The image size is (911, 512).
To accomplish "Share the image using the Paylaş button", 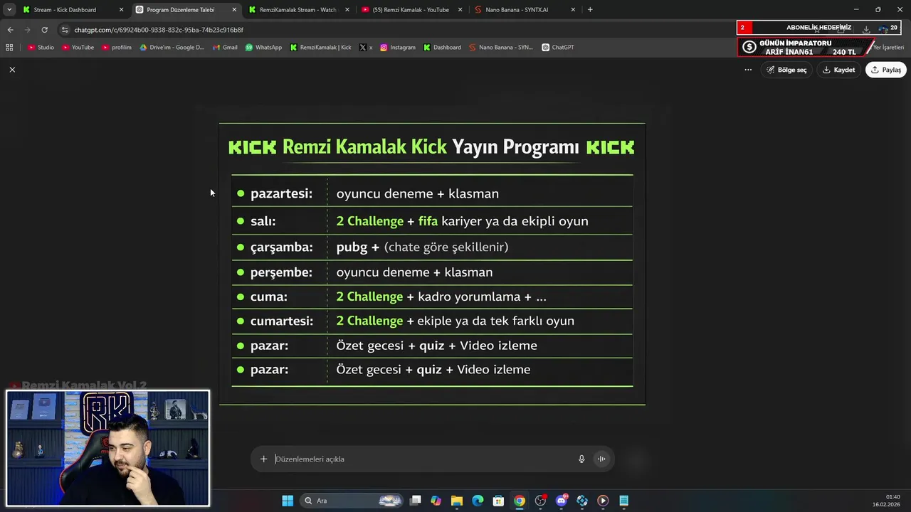I will click(886, 70).
